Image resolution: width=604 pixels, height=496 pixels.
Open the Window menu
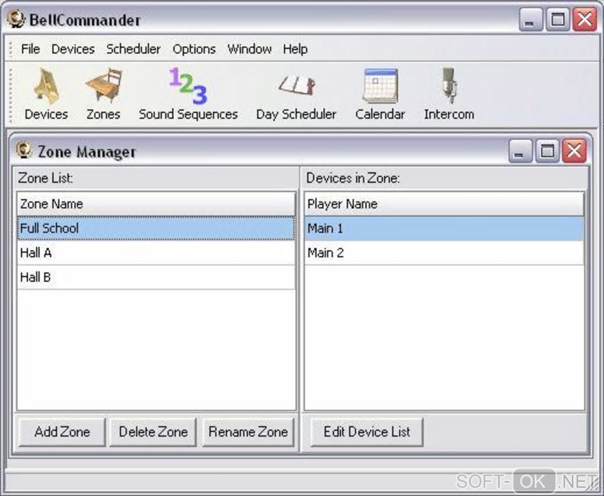(x=250, y=49)
